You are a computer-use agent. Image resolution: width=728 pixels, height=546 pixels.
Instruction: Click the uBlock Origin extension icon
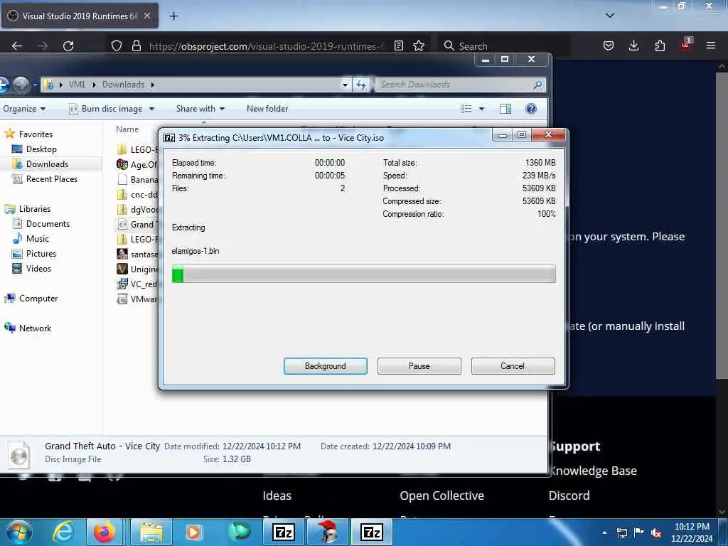click(686, 45)
